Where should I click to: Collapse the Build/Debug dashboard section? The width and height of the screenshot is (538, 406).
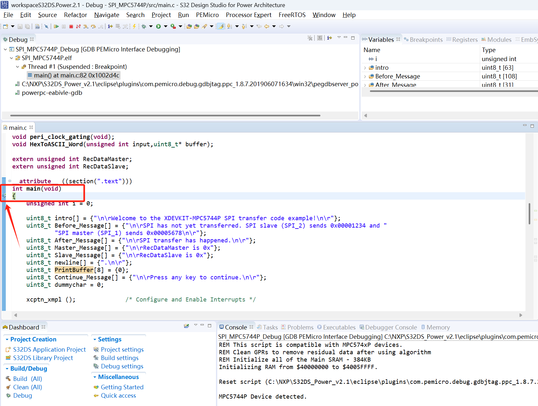(x=7, y=369)
